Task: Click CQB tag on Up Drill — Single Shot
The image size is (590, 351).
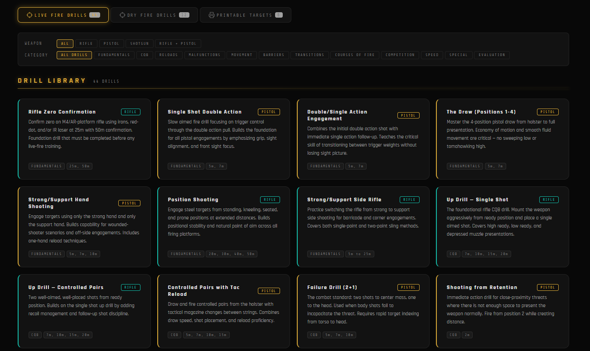Action: [x=454, y=254]
